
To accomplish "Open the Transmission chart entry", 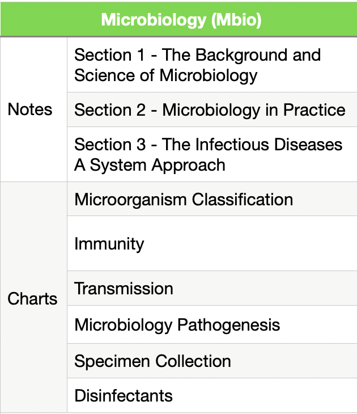I will 124,288.
